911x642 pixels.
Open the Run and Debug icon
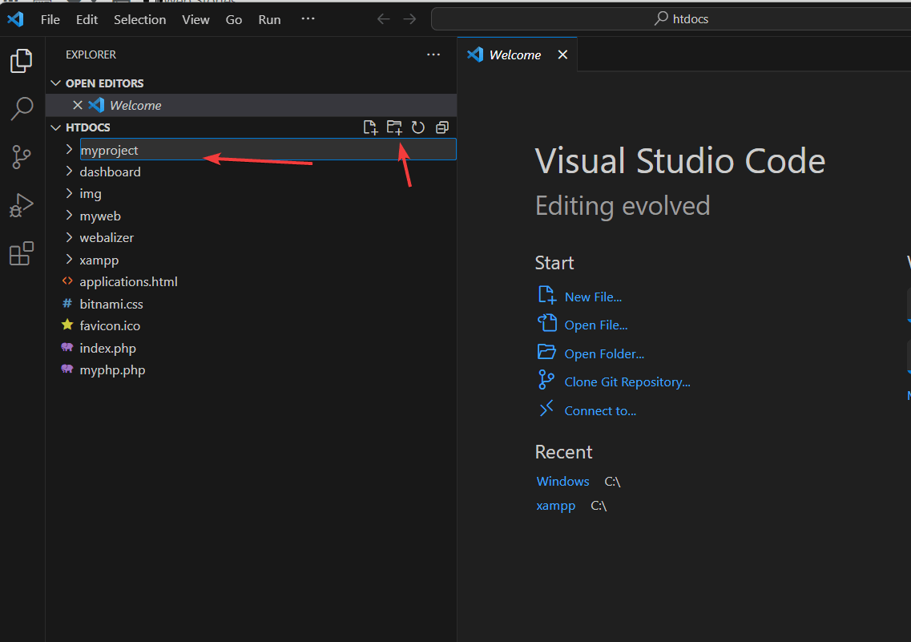click(x=22, y=204)
